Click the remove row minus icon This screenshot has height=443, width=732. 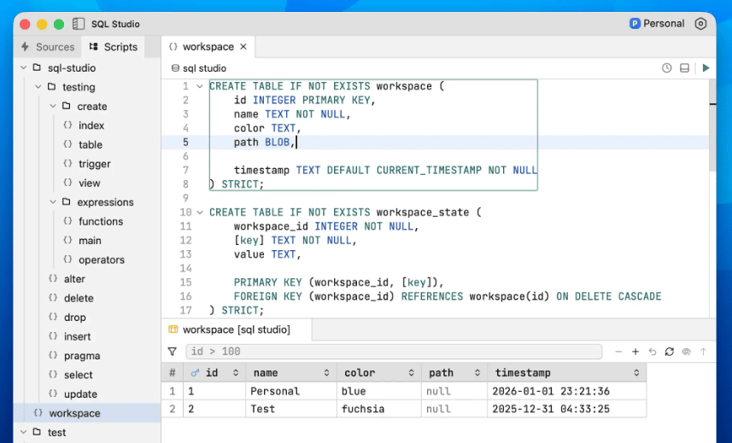(x=618, y=352)
